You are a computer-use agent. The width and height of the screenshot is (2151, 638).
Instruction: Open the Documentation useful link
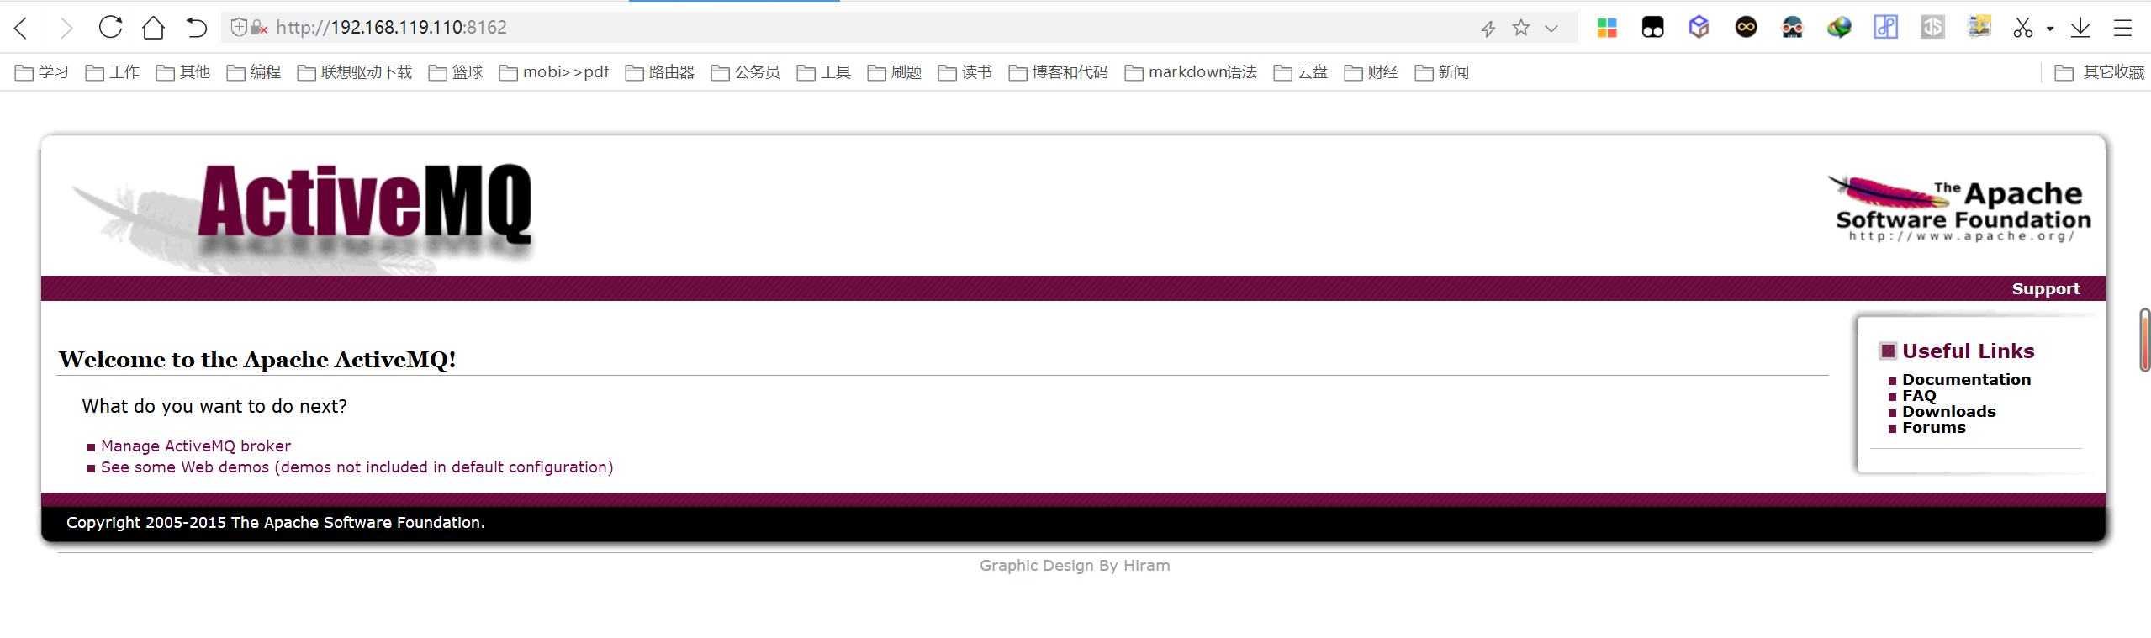coord(1966,379)
